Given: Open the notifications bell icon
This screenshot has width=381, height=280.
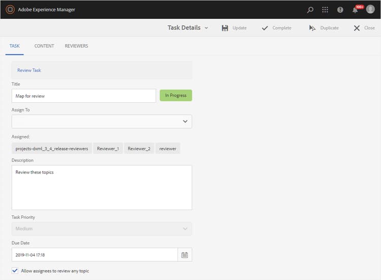Looking at the screenshot, I should (x=355, y=10).
